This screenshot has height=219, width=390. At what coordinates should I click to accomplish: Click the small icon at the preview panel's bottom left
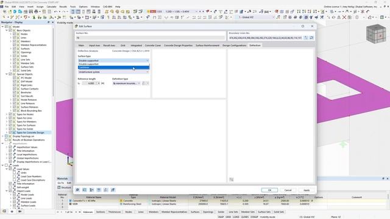232,179
